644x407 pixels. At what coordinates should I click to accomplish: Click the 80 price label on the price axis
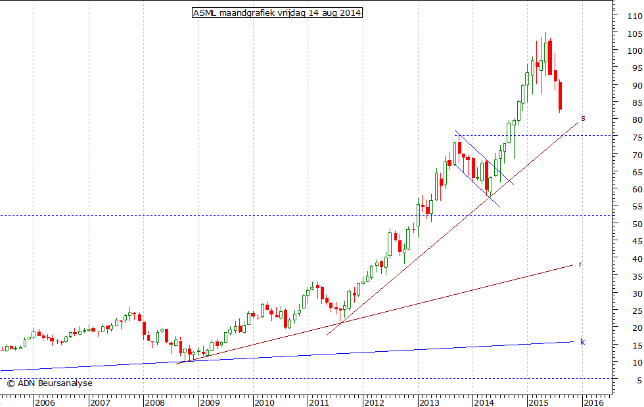(x=637, y=121)
